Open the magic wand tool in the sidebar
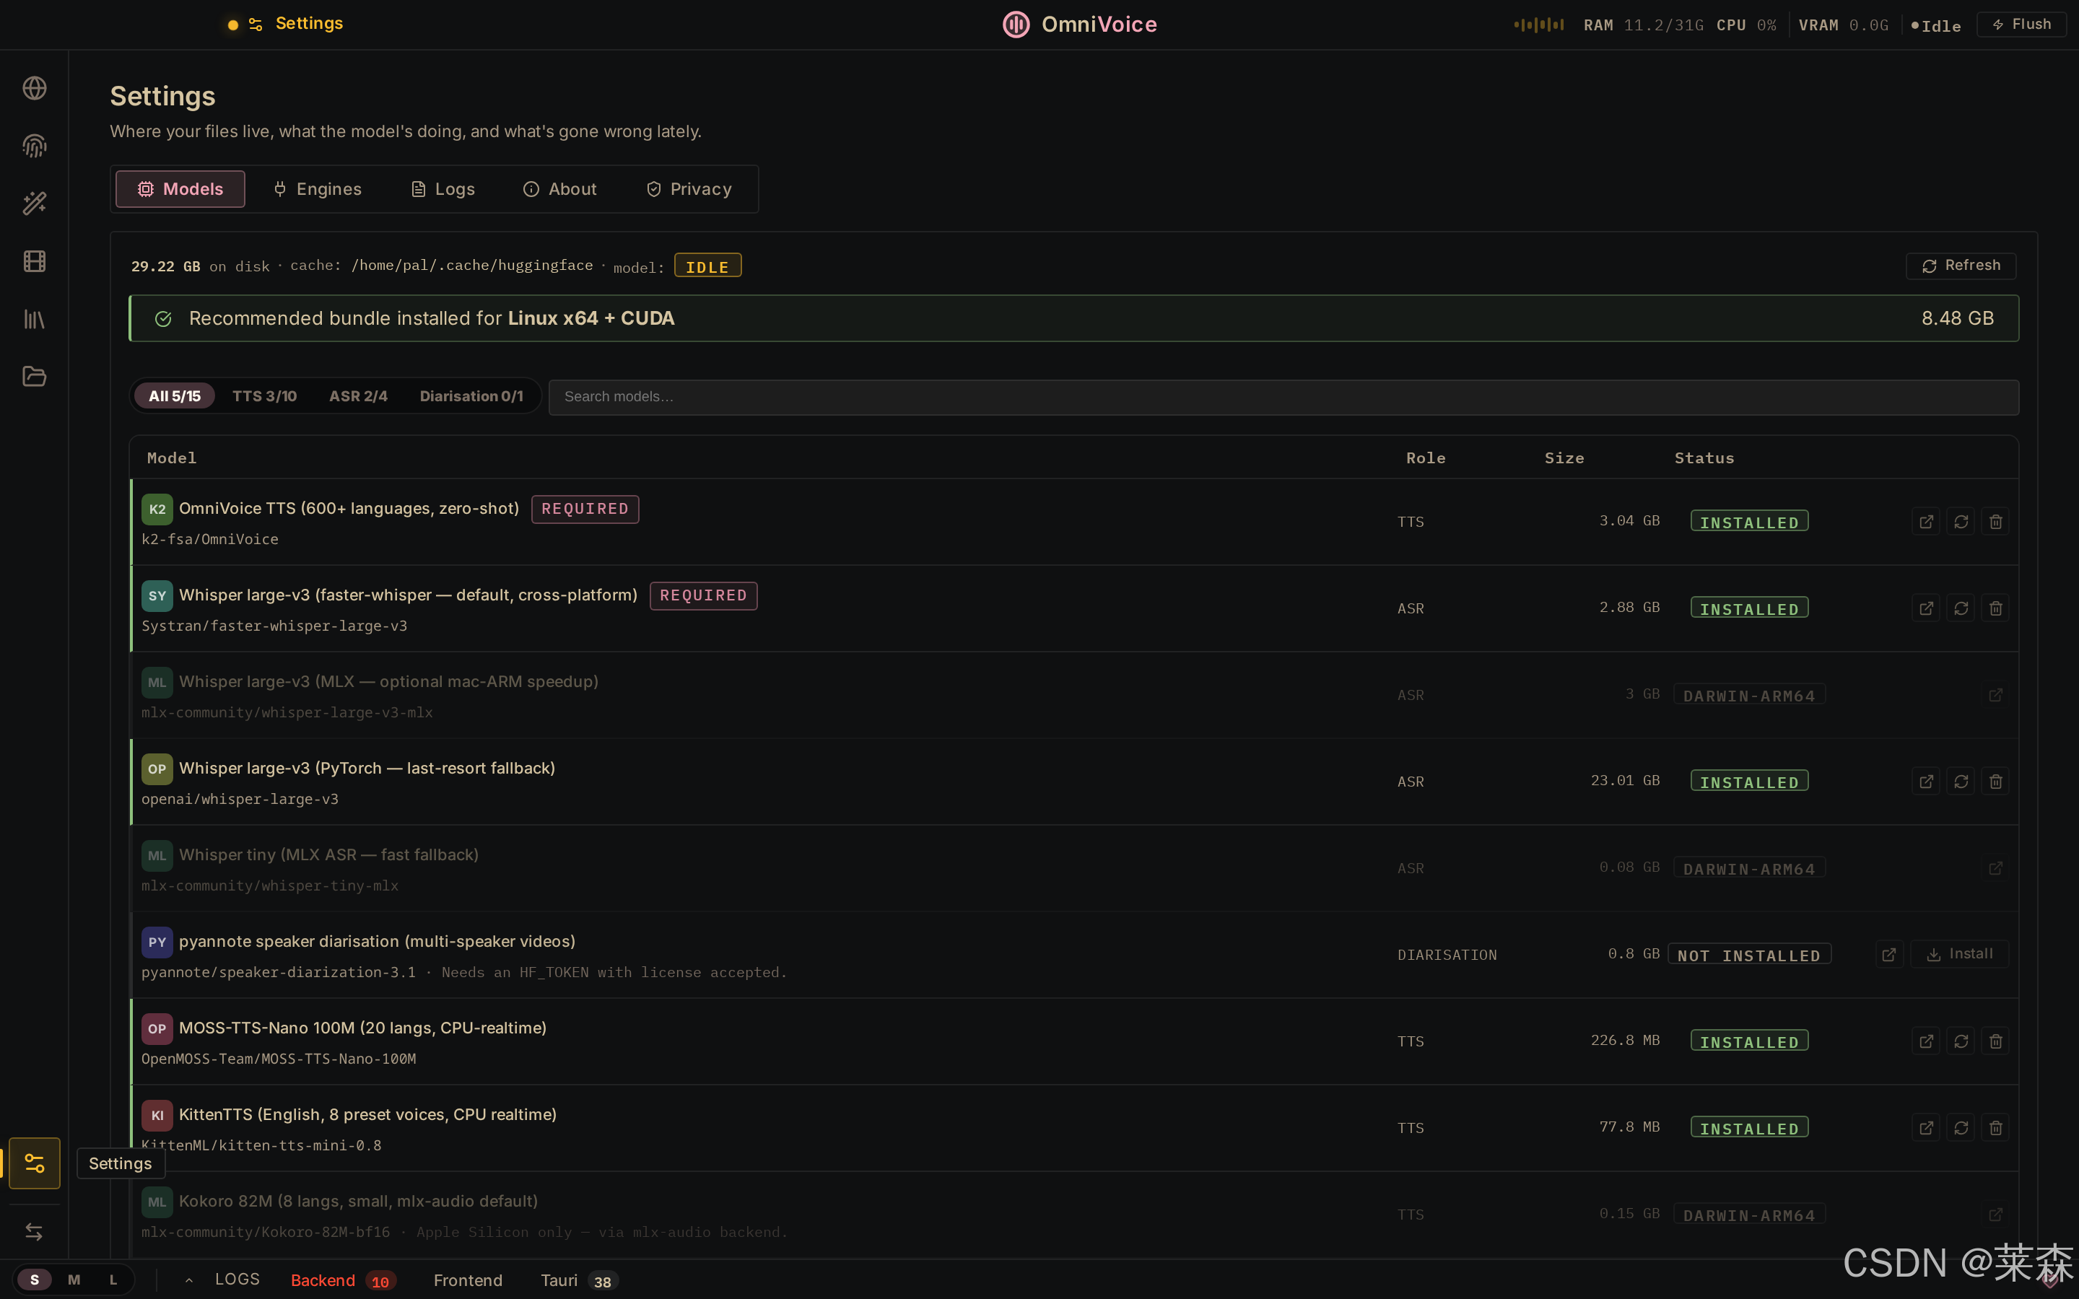 [35, 204]
